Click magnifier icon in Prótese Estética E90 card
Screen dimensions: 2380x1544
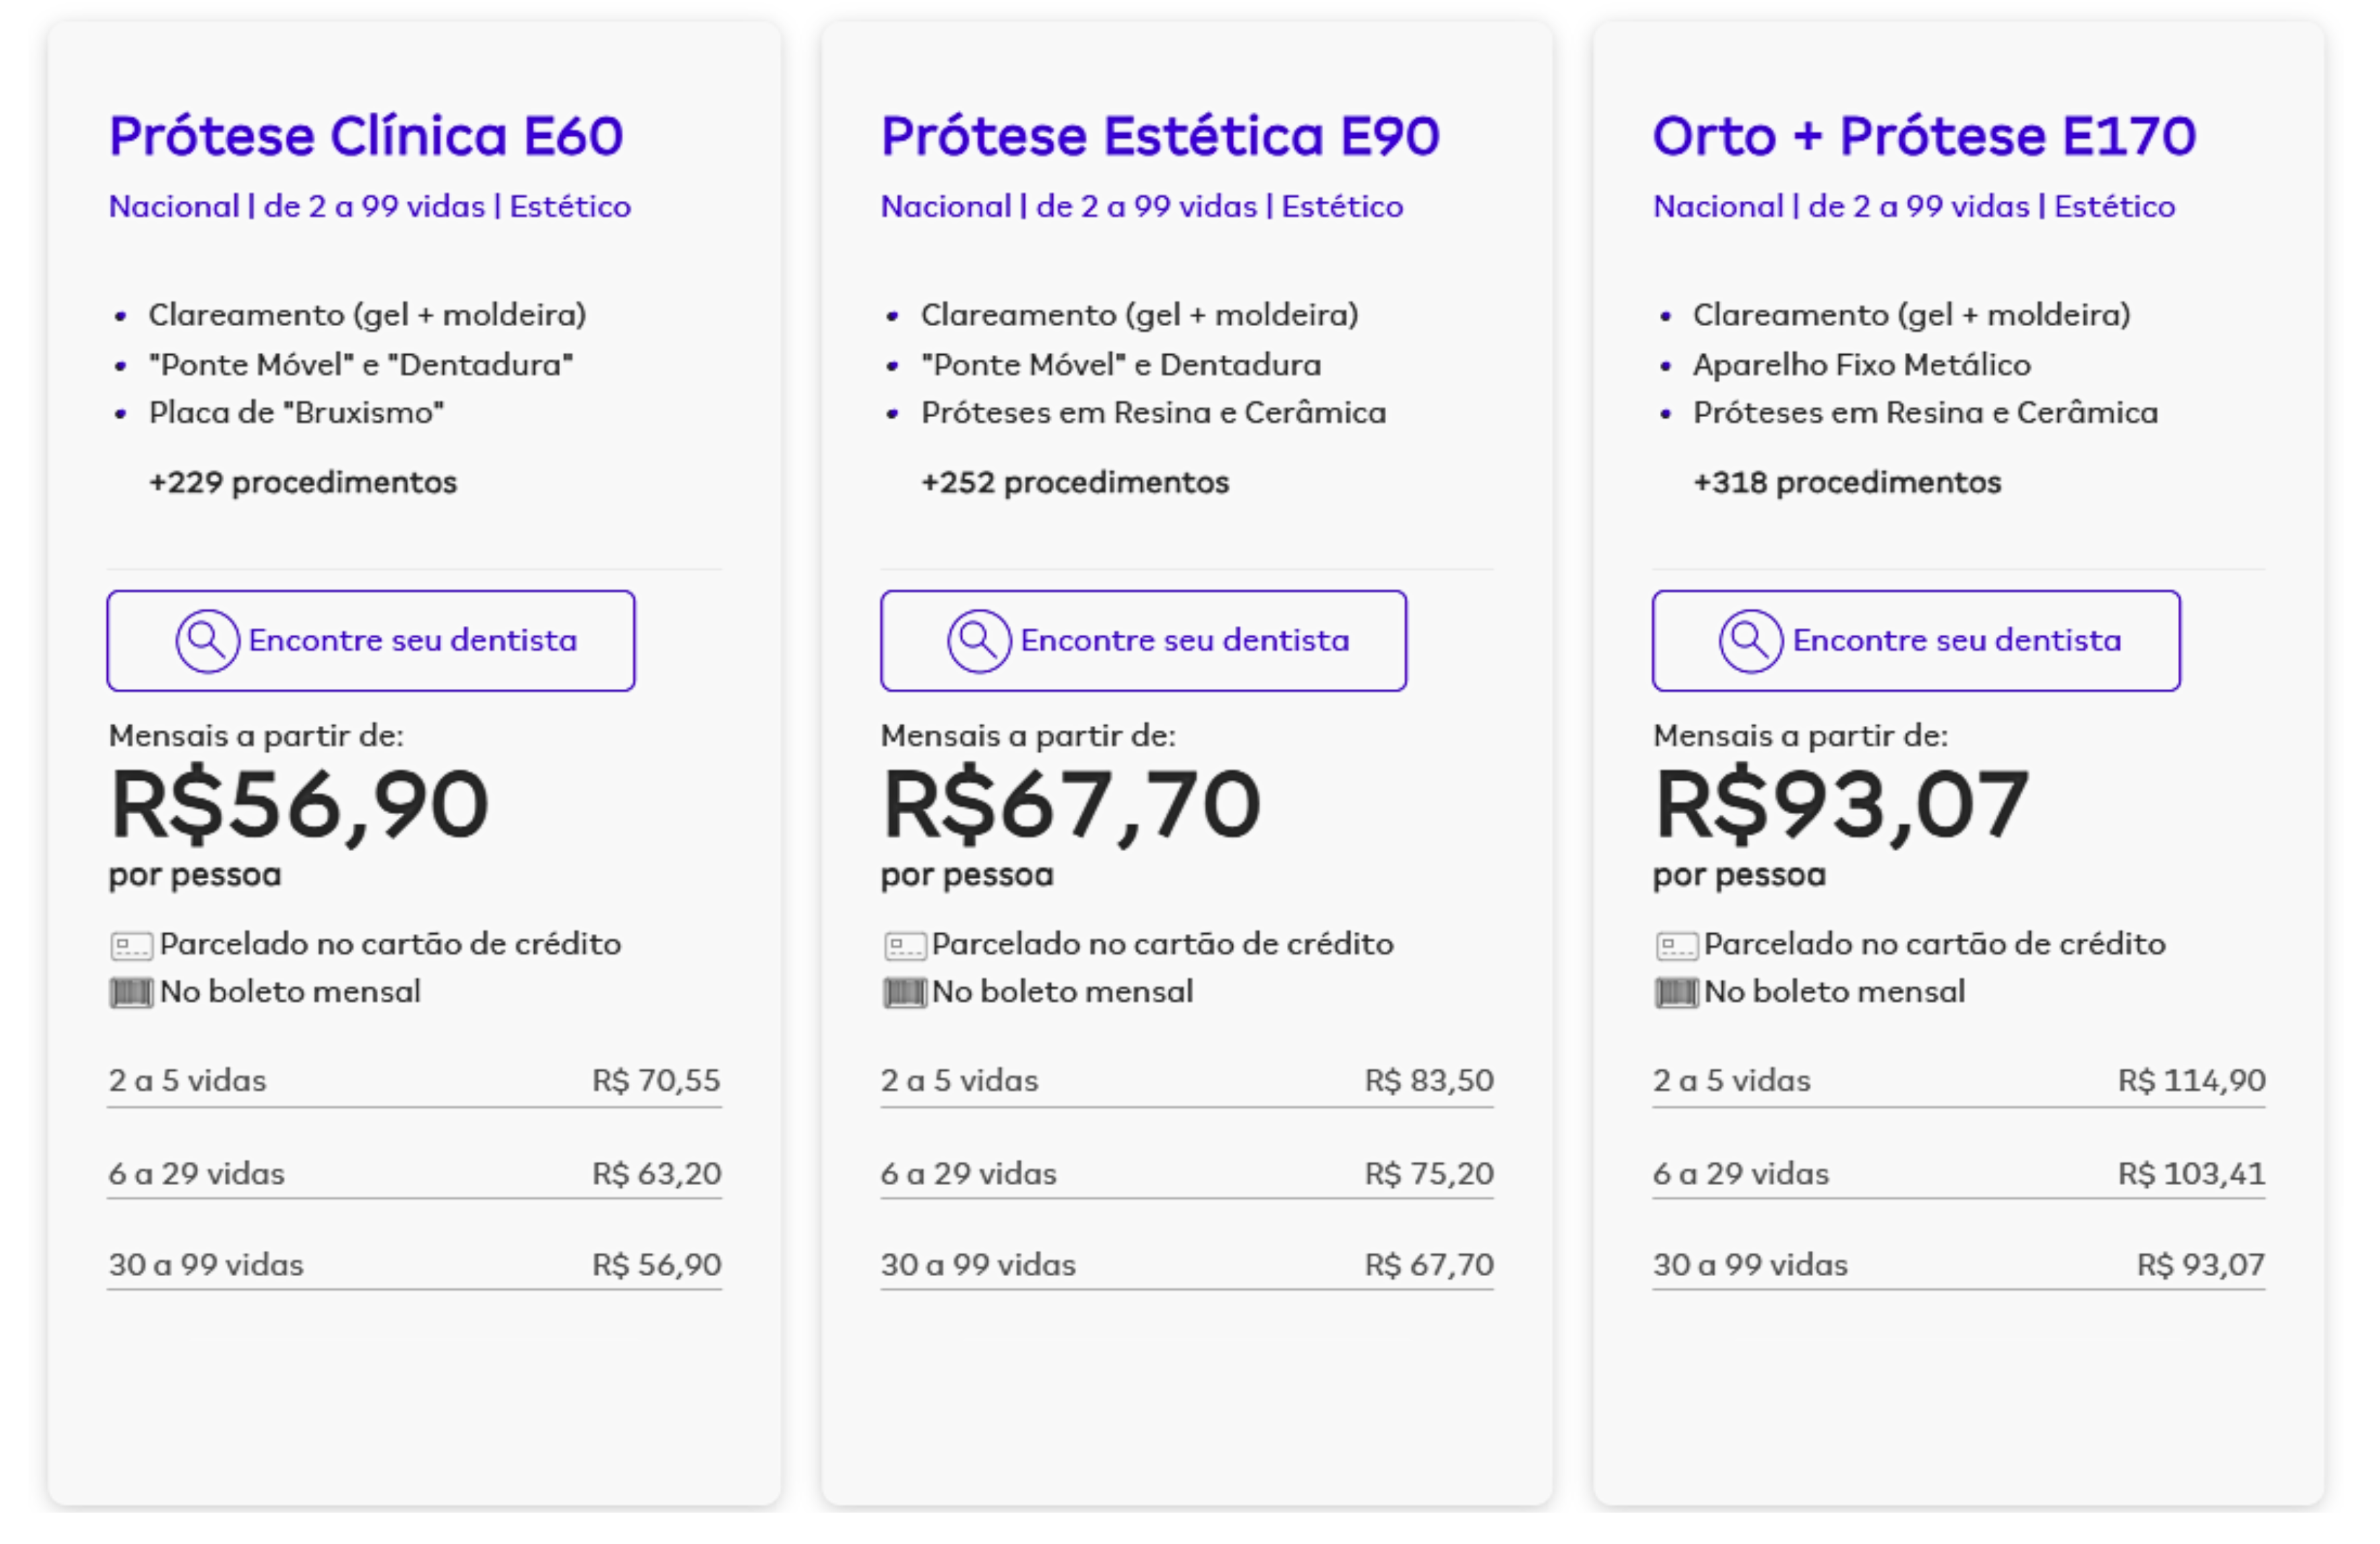coord(979,640)
